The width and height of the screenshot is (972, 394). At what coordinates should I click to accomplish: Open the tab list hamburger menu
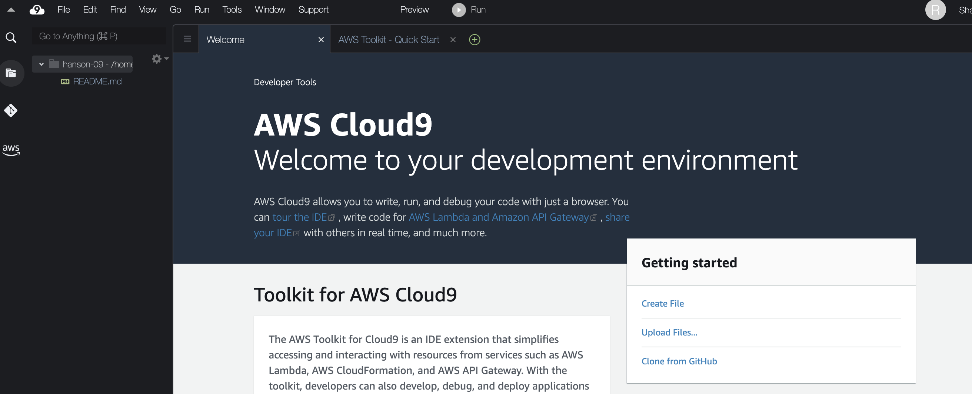(x=187, y=39)
